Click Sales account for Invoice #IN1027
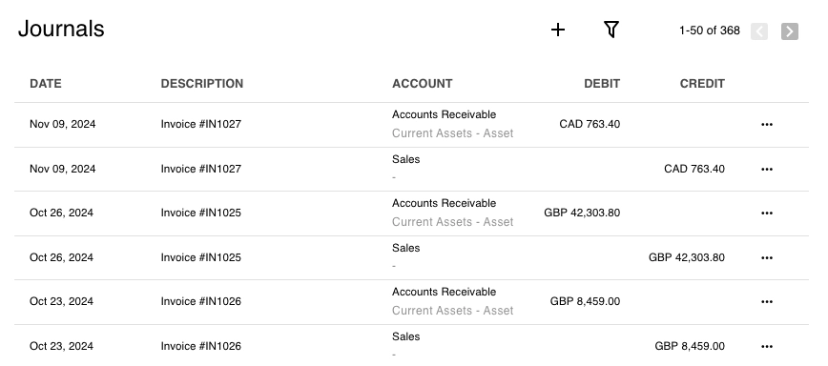828x366 pixels. [405, 159]
